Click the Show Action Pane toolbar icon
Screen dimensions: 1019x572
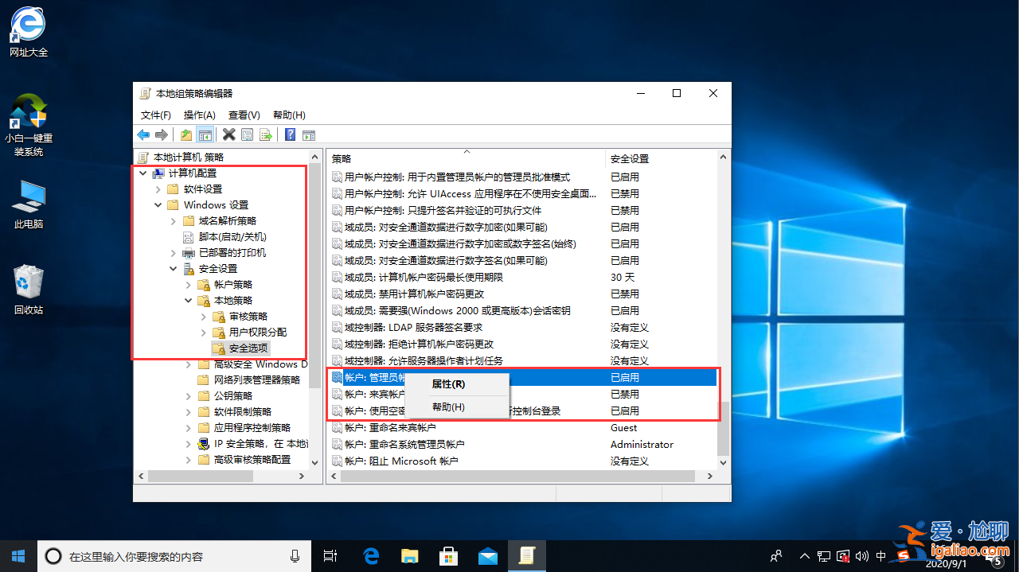click(309, 134)
